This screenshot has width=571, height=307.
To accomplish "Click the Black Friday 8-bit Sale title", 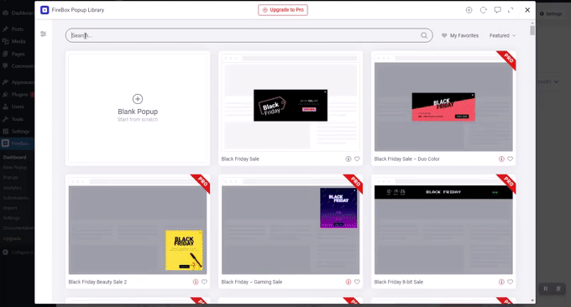I will (399, 282).
